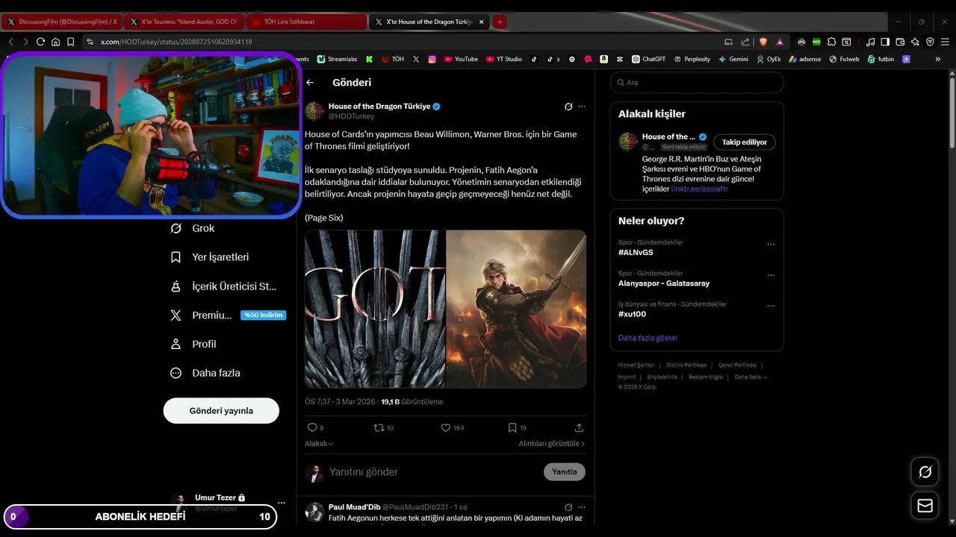Open the futbin bookmark
This screenshot has width=956, height=537.
tap(881, 59)
